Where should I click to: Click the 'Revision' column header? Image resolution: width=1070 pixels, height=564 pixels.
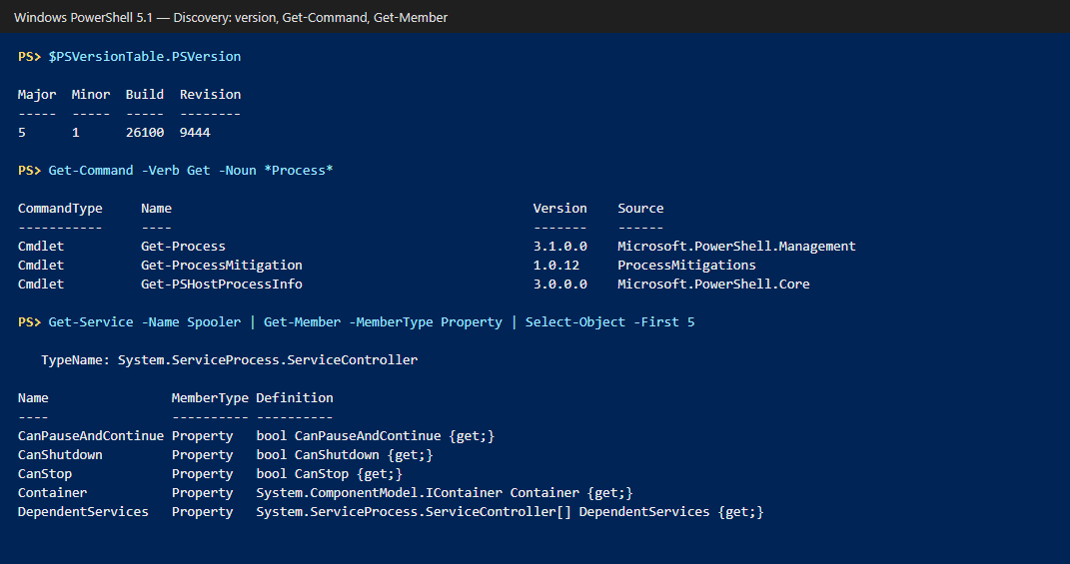[210, 94]
